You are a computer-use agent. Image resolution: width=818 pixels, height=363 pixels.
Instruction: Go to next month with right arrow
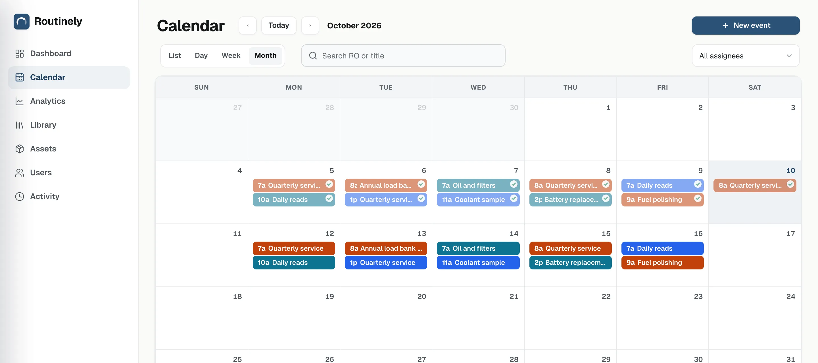pyautogui.click(x=310, y=25)
